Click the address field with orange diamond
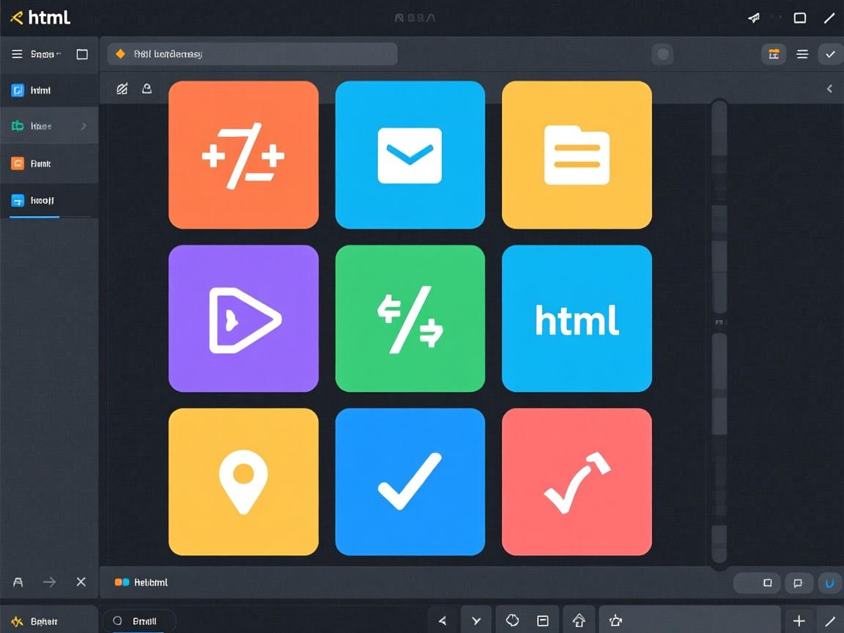 coord(253,54)
